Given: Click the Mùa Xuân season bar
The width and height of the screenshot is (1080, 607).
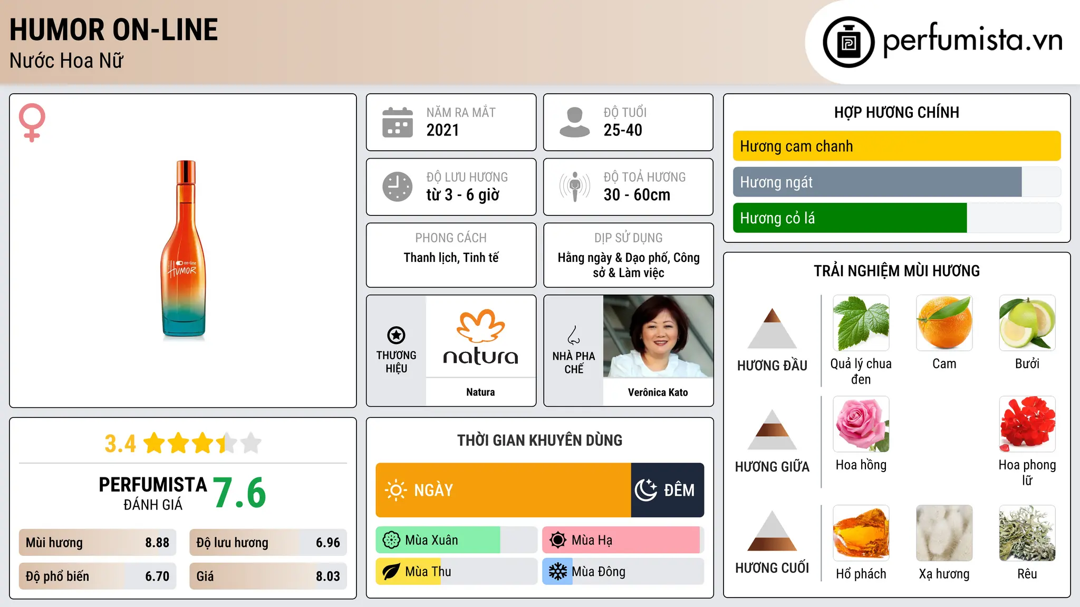Looking at the screenshot, I should coord(456,540).
